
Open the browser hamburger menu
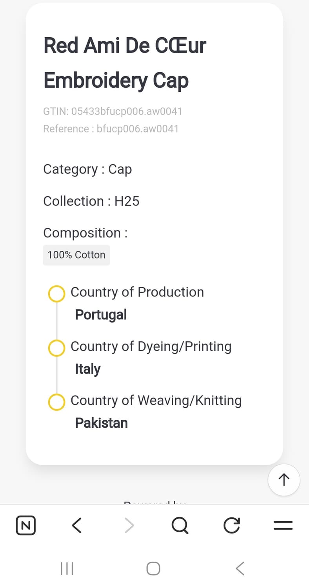point(283,525)
